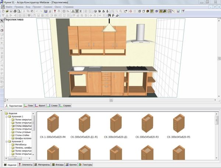Screen dimensions: 221x168
Task: Open the Файл menu
Action: [9, 7]
